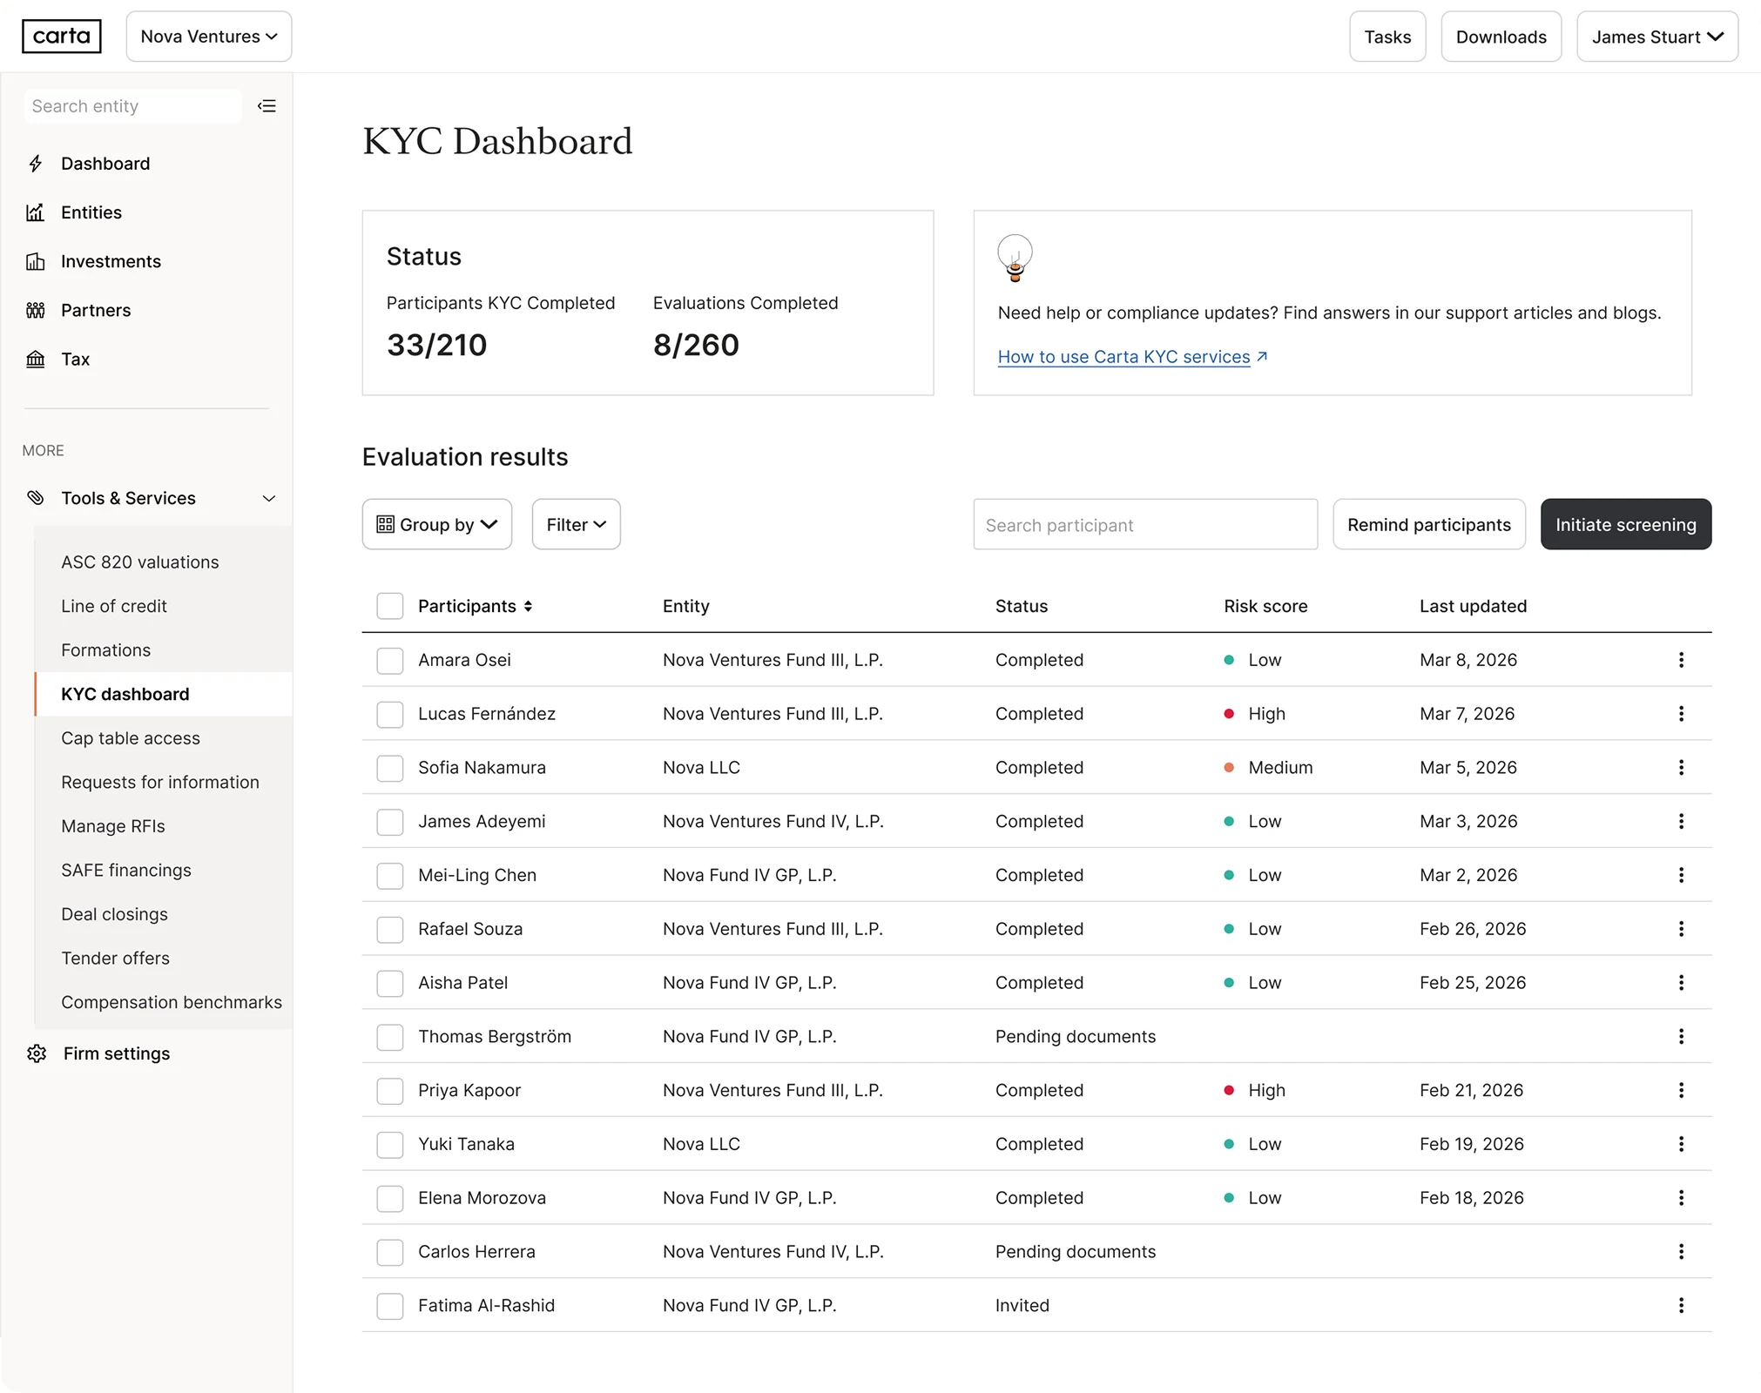This screenshot has width=1761, height=1393.
Task: Click the Last updated column header
Action: 1473,606
